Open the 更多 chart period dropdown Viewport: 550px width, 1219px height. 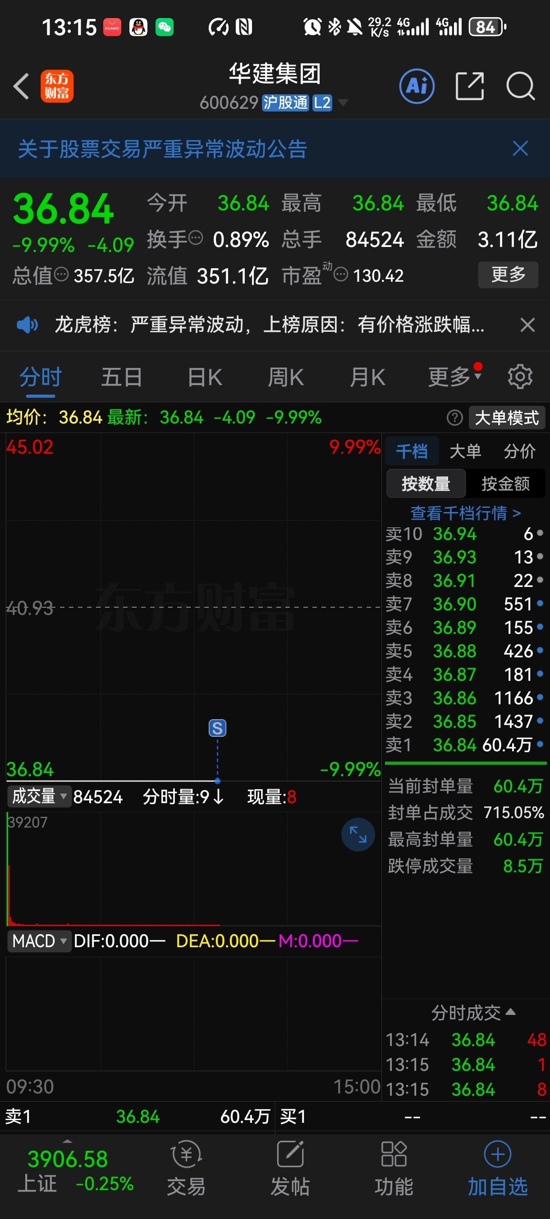tap(454, 377)
